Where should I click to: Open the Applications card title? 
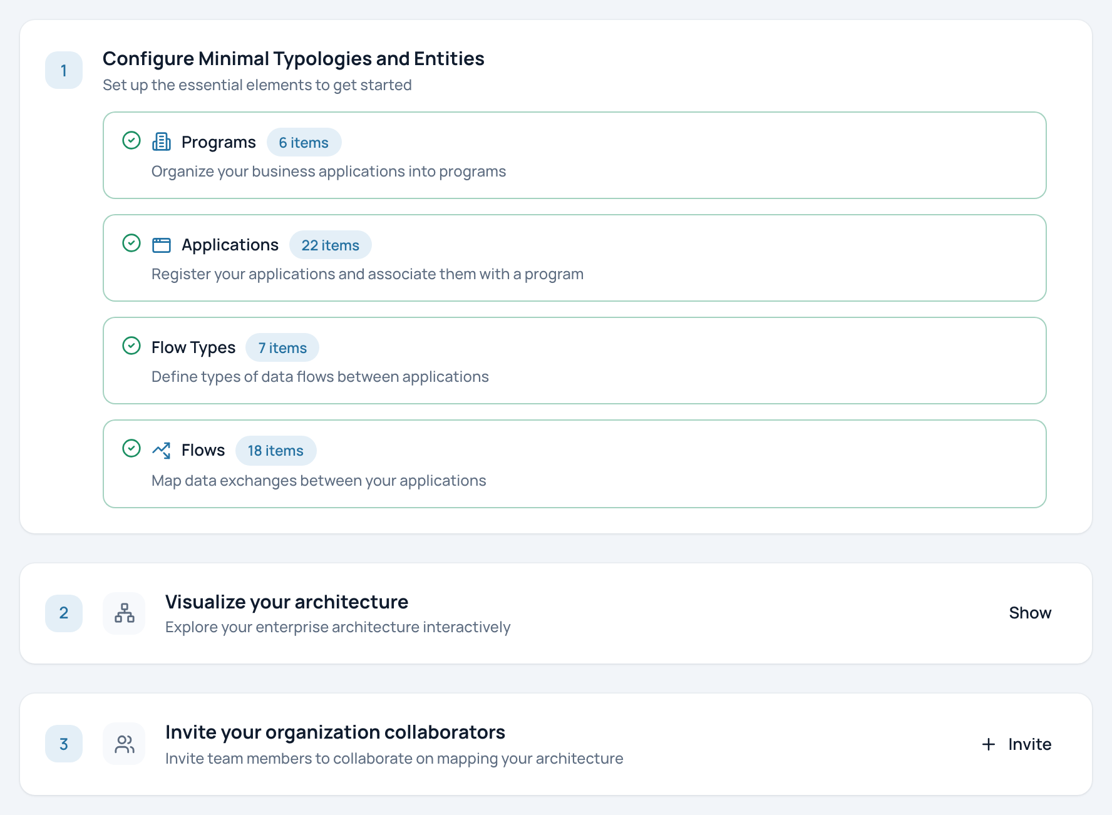click(x=230, y=245)
